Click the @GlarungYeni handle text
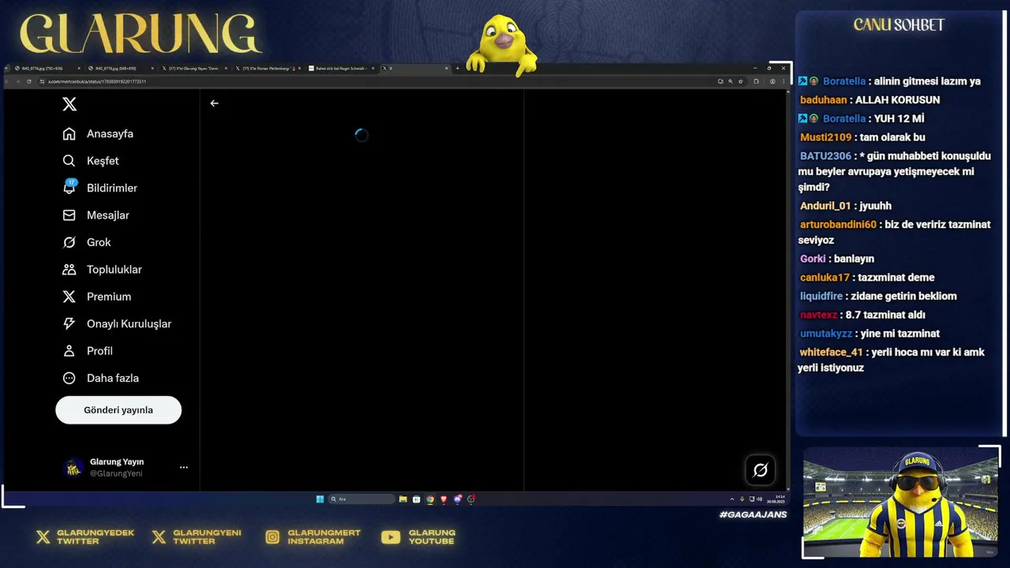This screenshot has height=568, width=1010. pyautogui.click(x=116, y=473)
